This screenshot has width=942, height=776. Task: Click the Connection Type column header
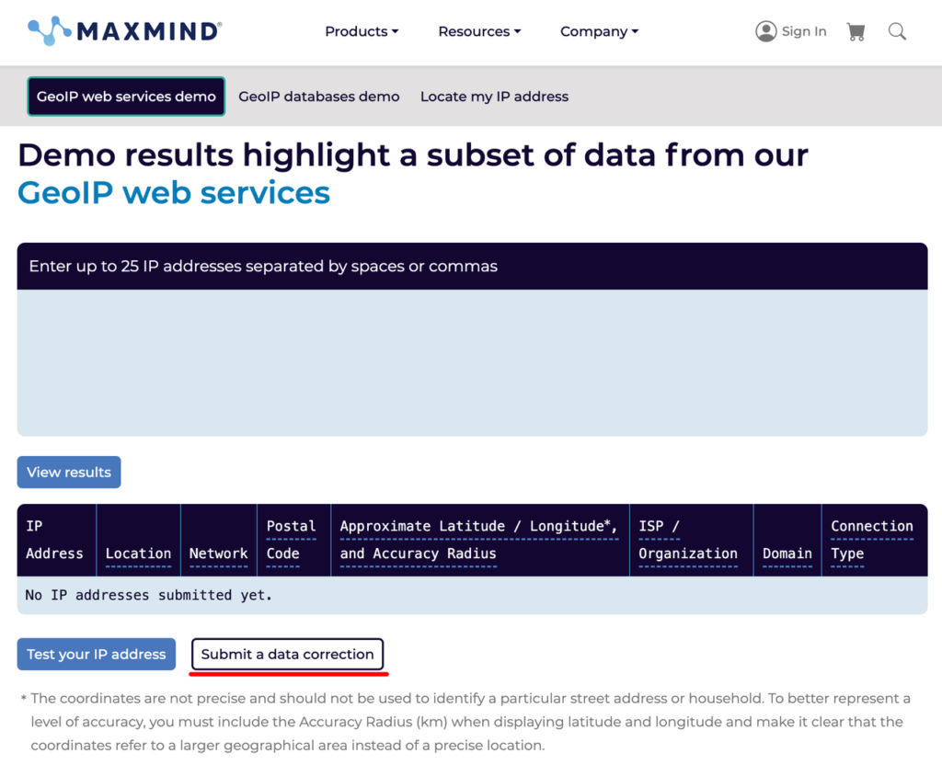871,540
